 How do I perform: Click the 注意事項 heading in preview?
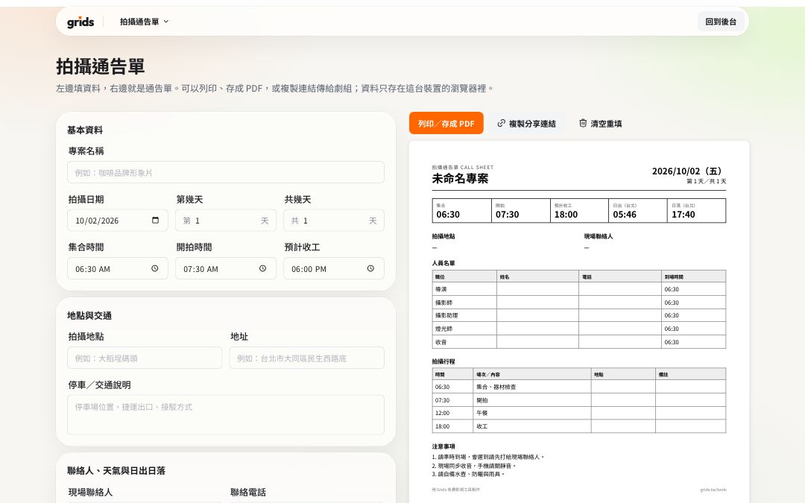pos(443,446)
